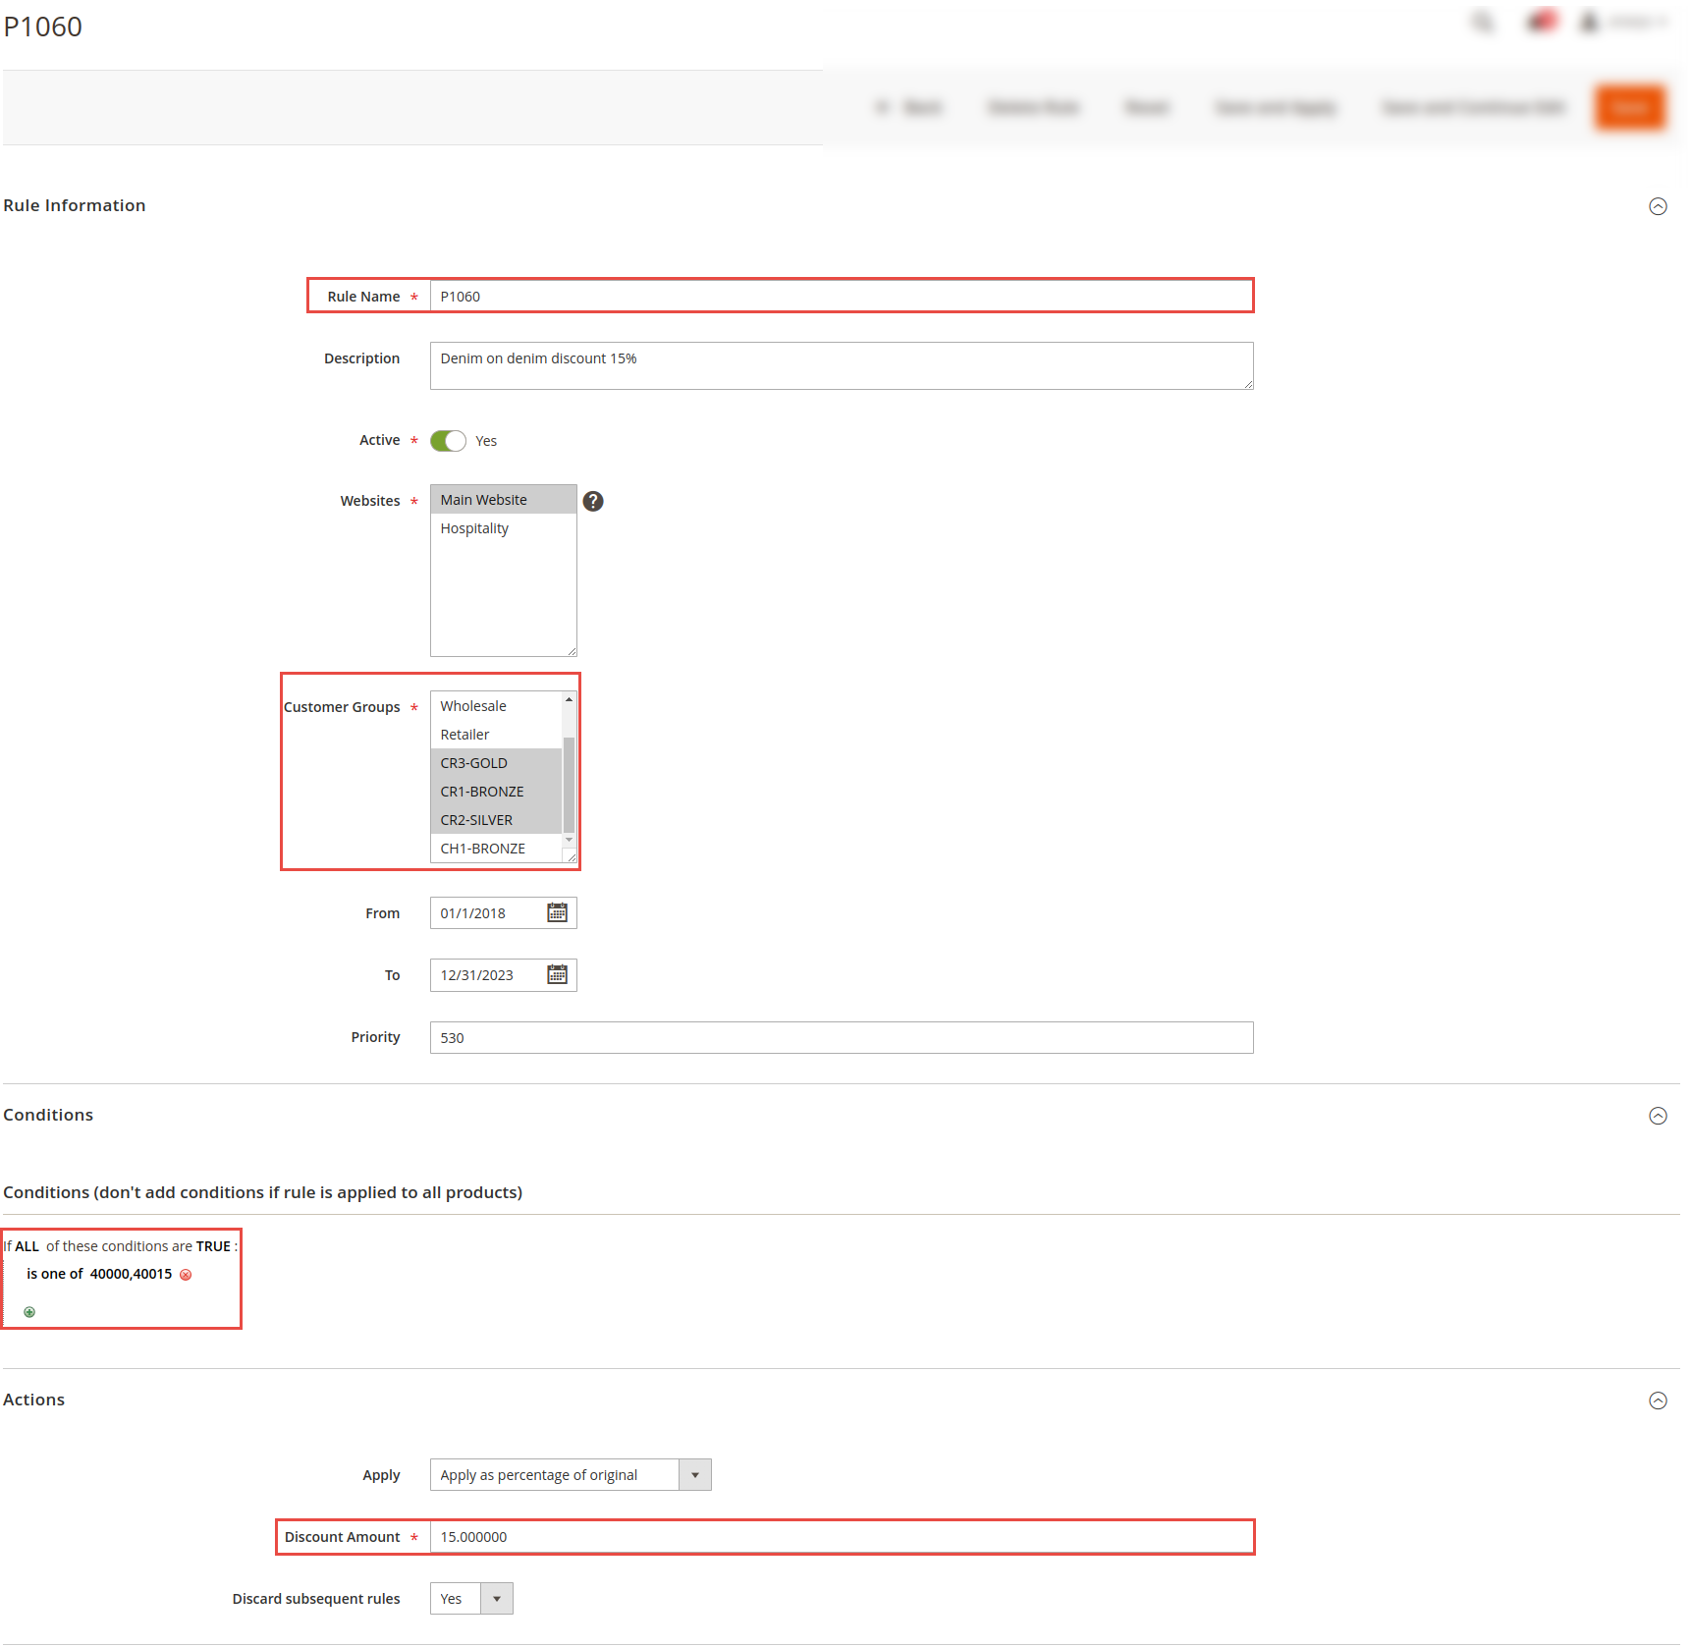This screenshot has width=1691, height=1647.
Task: Click into the Priority field
Action: coord(842,1037)
